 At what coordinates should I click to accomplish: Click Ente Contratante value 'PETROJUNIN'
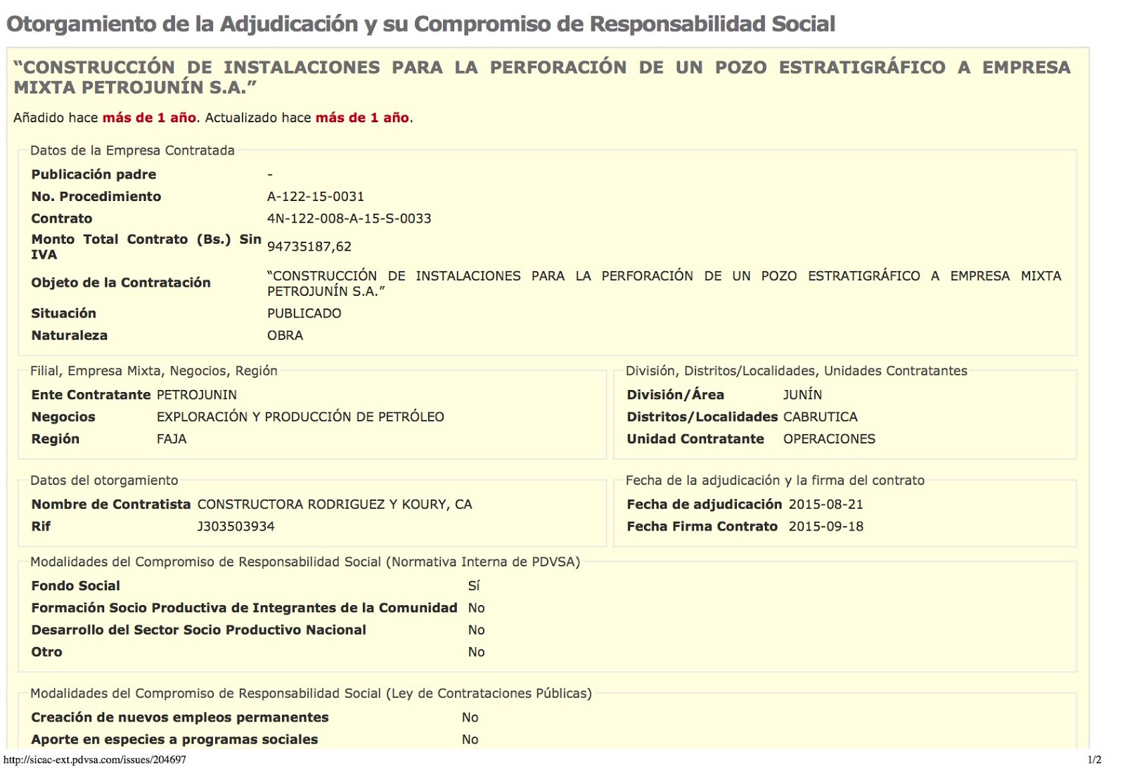pos(197,395)
